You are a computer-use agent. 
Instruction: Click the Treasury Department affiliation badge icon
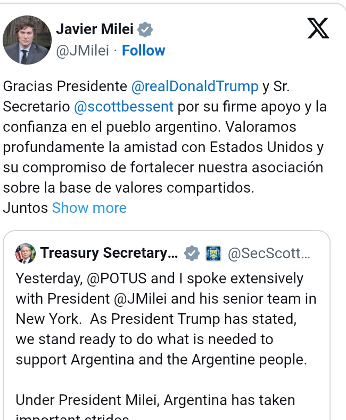click(x=213, y=254)
